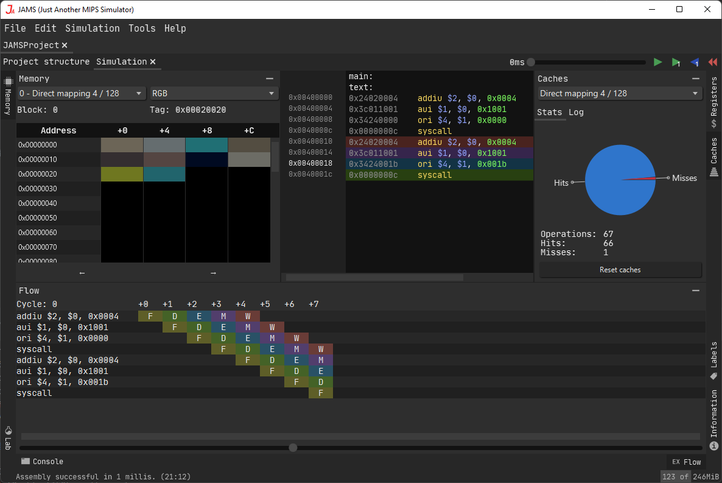Click the step-forward execution icon
Viewport: 722px width, 483px height.
click(676, 62)
